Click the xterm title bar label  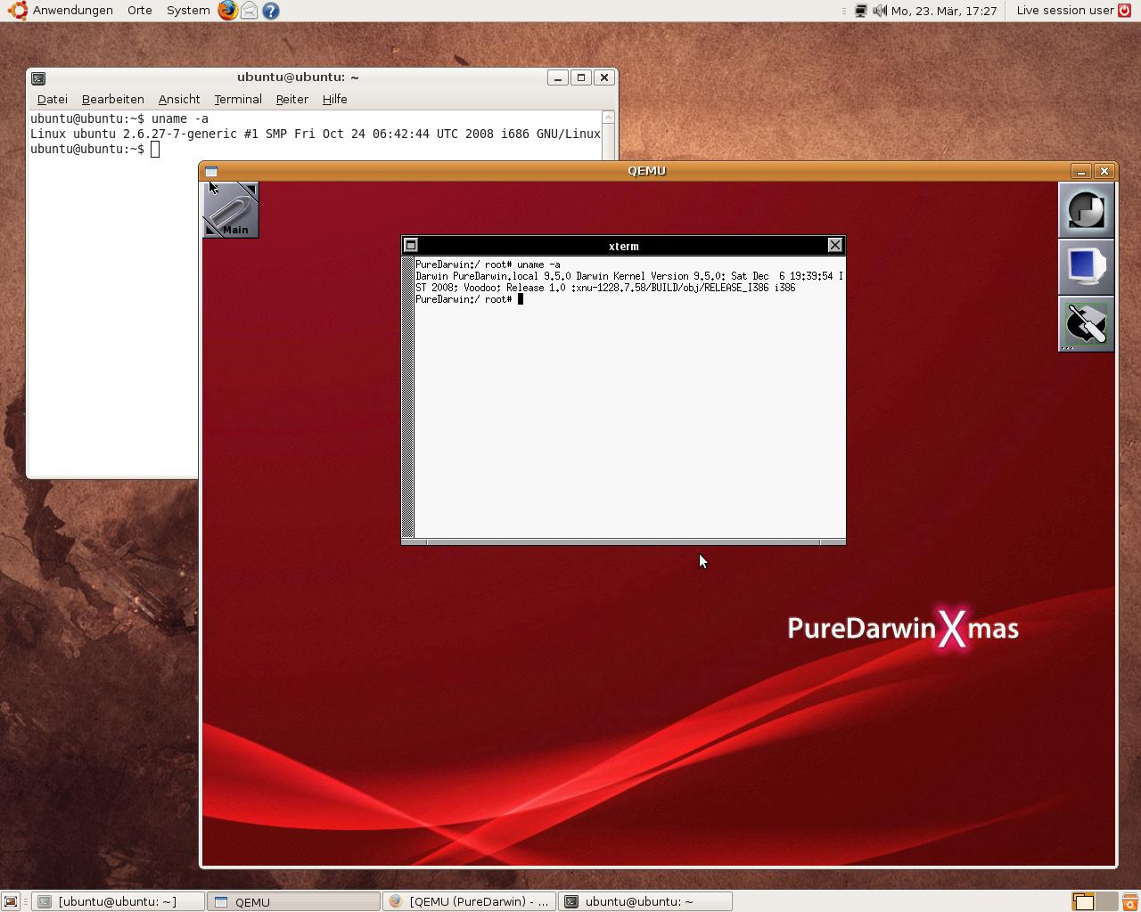tap(624, 246)
